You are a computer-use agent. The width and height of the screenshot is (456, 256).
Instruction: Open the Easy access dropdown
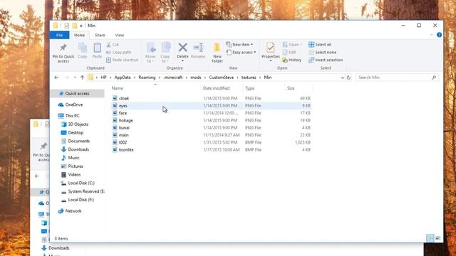tap(241, 52)
